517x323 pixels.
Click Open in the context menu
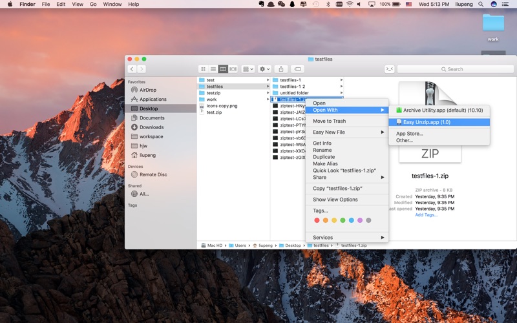pos(347,103)
